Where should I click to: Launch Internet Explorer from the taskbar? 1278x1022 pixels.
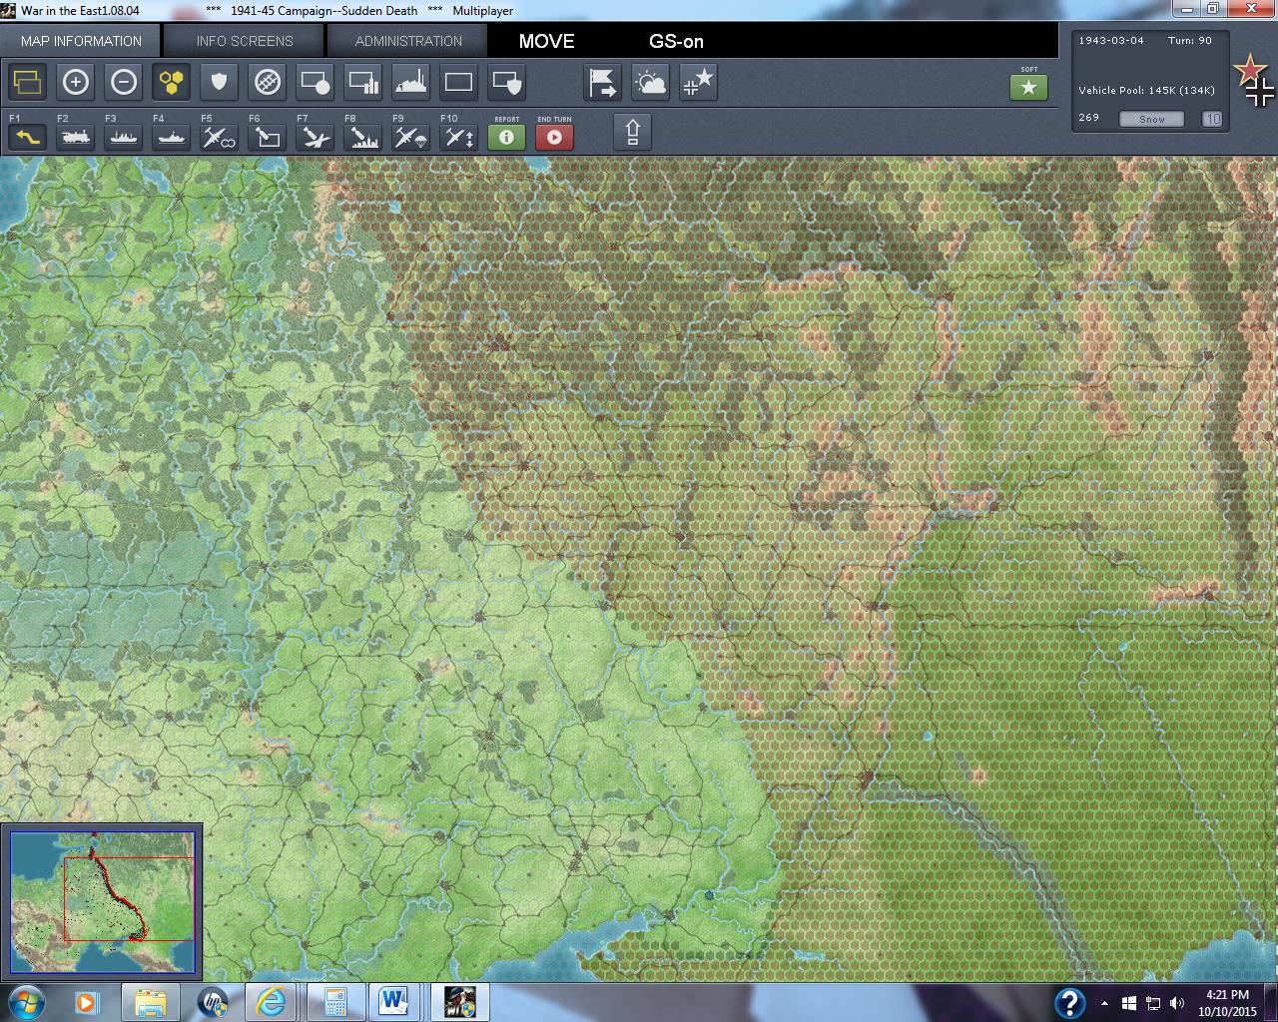click(x=273, y=1001)
